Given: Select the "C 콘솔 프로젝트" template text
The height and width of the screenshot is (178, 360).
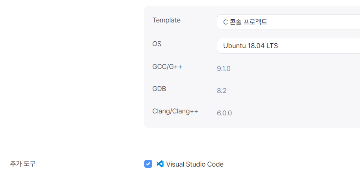Looking at the screenshot, I should tap(245, 22).
